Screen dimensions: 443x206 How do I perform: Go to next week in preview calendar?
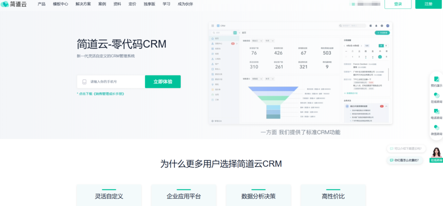click(361, 45)
